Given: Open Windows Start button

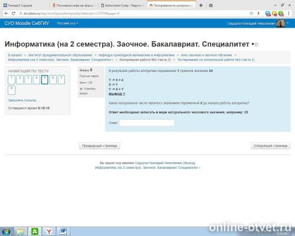Looking at the screenshot, I should pyautogui.click(x=6, y=231).
